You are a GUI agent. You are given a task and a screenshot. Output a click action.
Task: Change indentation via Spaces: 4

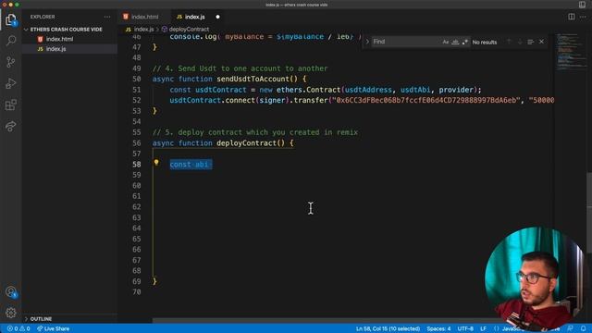pyautogui.click(x=438, y=329)
